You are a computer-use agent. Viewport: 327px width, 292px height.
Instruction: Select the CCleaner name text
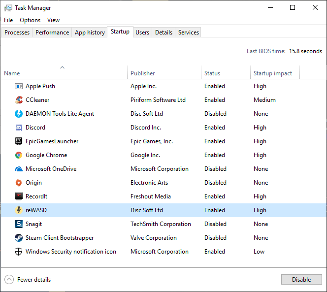click(37, 100)
